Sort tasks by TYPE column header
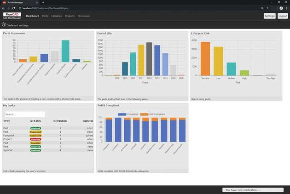This screenshot has height=194, width=290. click(x=6, y=121)
